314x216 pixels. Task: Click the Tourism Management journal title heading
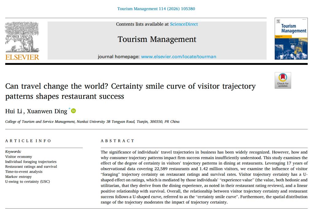point(157,39)
